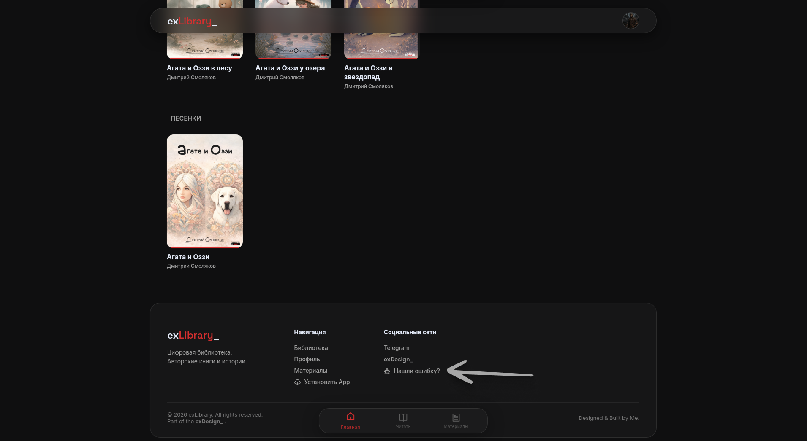This screenshot has height=441, width=807.
Task: Click the Нашли ошибку? link
Action: pos(416,371)
